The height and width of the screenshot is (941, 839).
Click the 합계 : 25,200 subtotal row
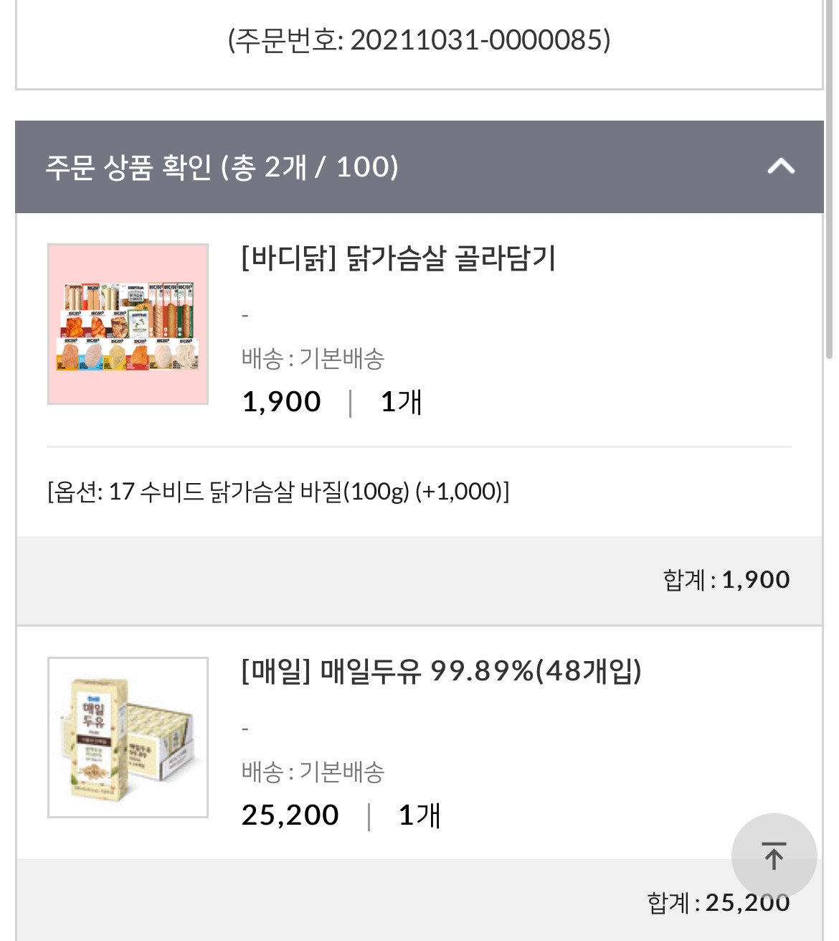[x=419, y=901]
